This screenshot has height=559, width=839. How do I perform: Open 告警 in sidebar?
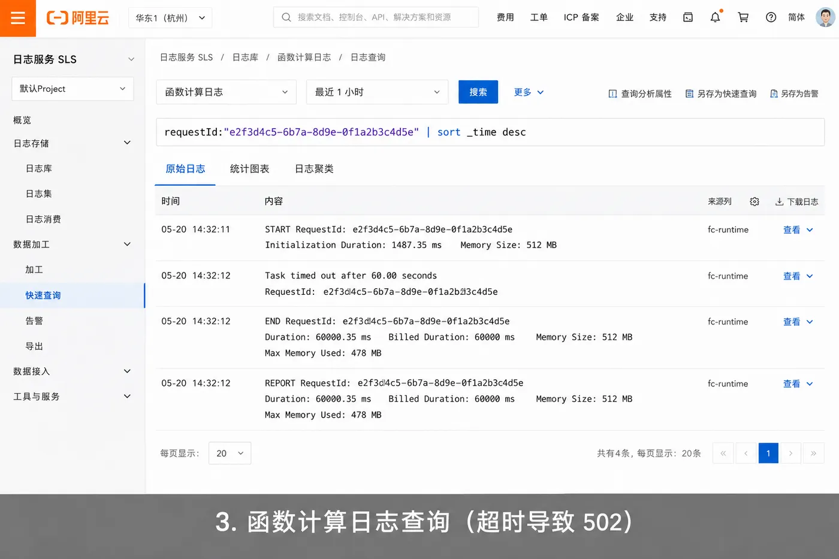[34, 321]
